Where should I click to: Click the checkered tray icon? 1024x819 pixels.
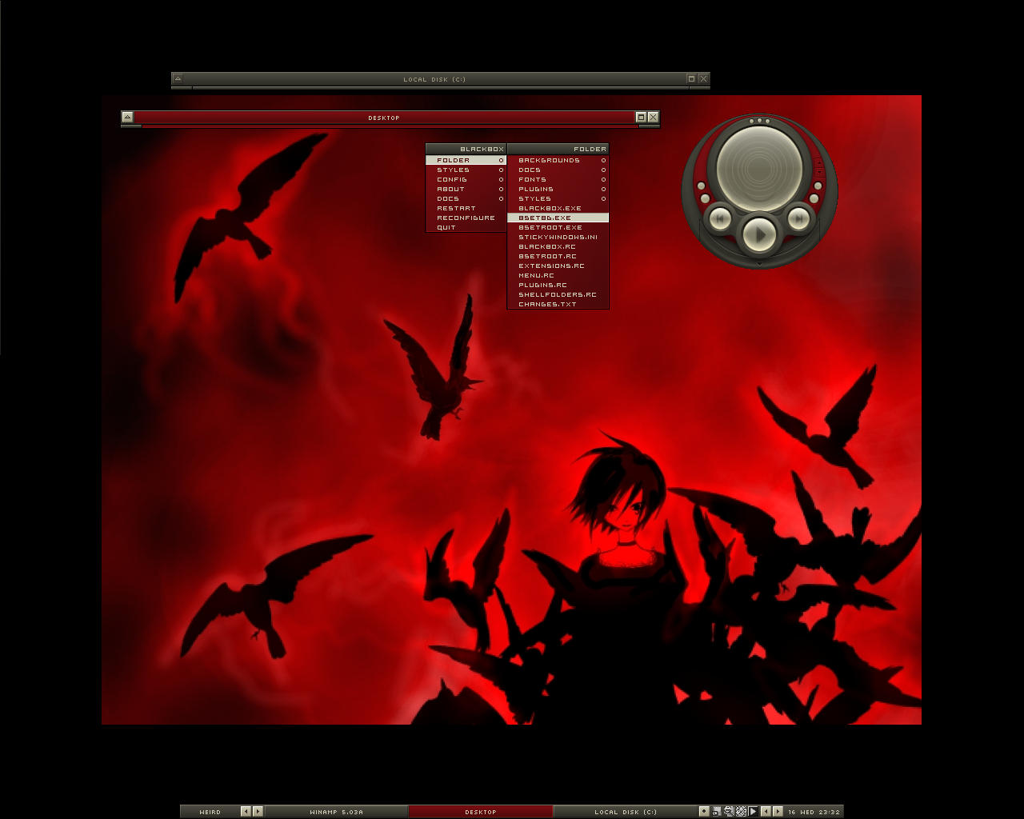tap(741, 811)
